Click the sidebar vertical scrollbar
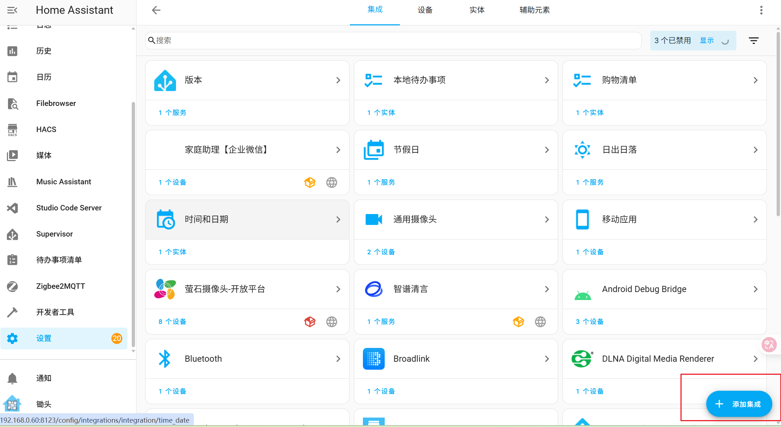Image resolution: width=781 pixels, height=427 pixels. [x=133, y=225]
